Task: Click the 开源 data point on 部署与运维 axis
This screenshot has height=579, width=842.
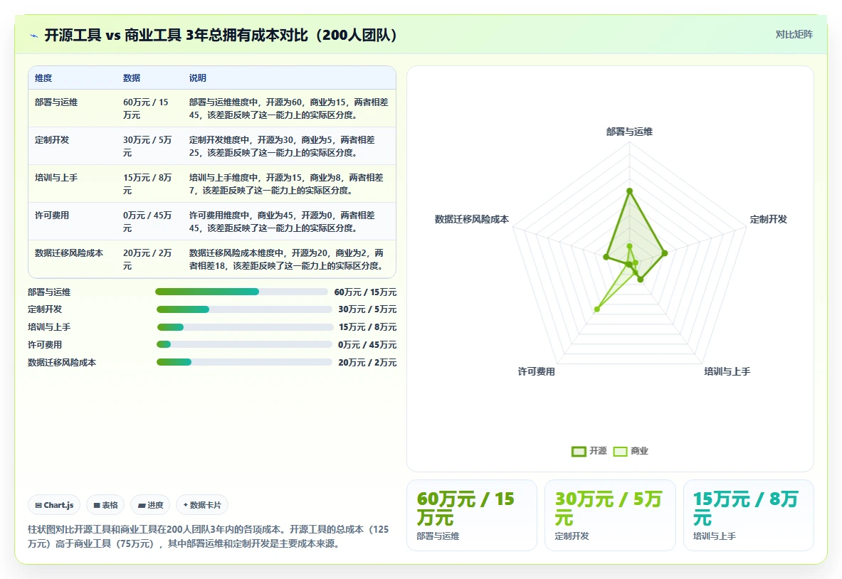Action: (x=629, y=191)
